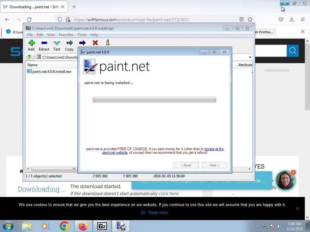Open the Help menu in 7-Zip
Viewport: 310px width, 232px height.
coord(94,35)
